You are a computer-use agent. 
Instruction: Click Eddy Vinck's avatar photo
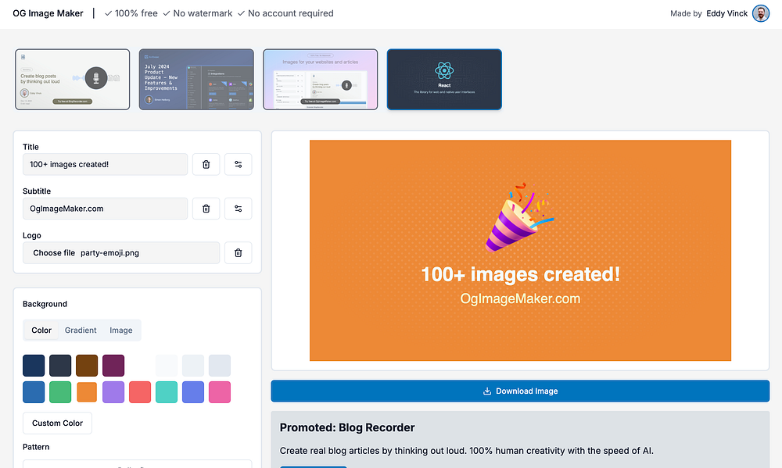coord(761,13)
